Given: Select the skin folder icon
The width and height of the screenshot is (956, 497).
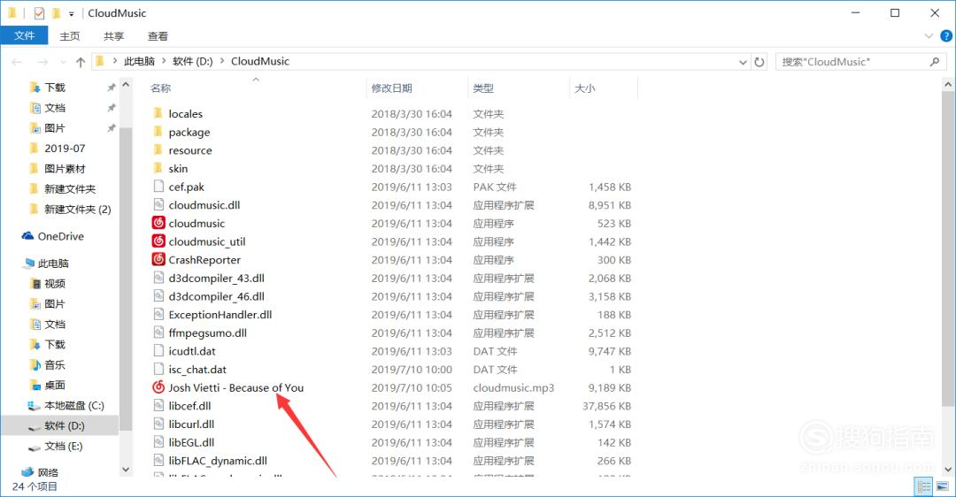Looking at the screenshot, I should pyautogui.click(x=158, y=168).
